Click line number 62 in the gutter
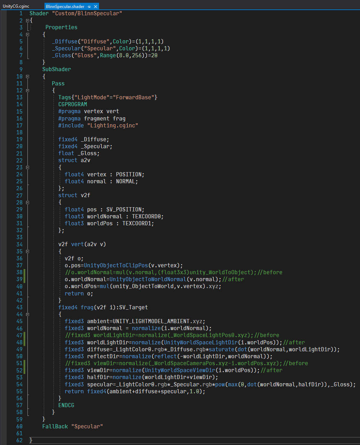 click(x=19, y=440)
